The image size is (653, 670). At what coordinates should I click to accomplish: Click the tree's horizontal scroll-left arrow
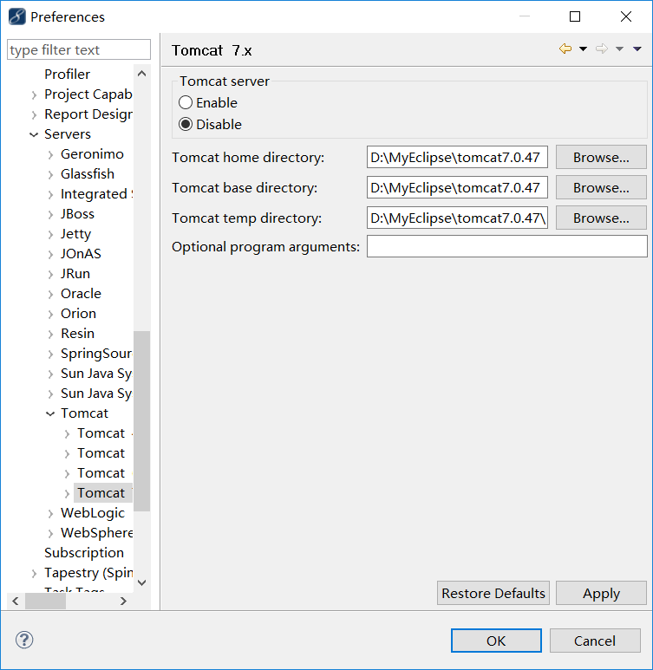16,601
